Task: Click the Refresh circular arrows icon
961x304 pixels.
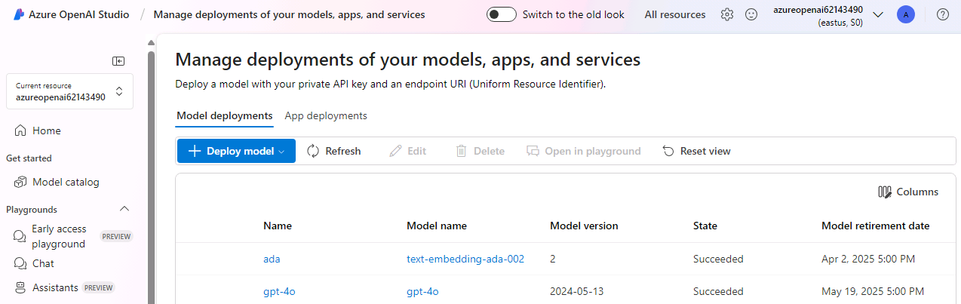Action: coord(314,151)
